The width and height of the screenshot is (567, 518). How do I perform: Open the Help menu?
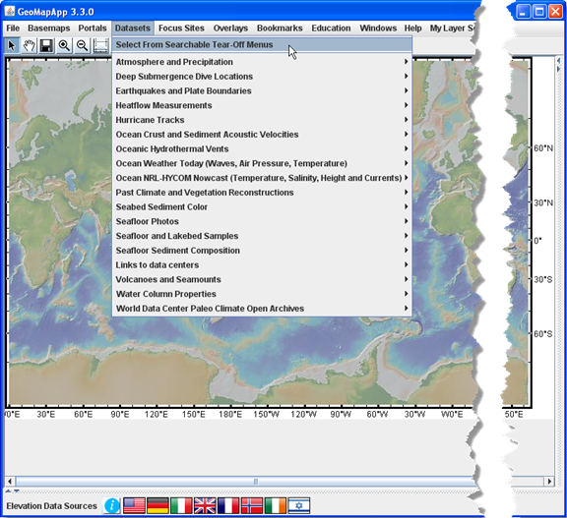pyautogui.click(x=413, y=29)
